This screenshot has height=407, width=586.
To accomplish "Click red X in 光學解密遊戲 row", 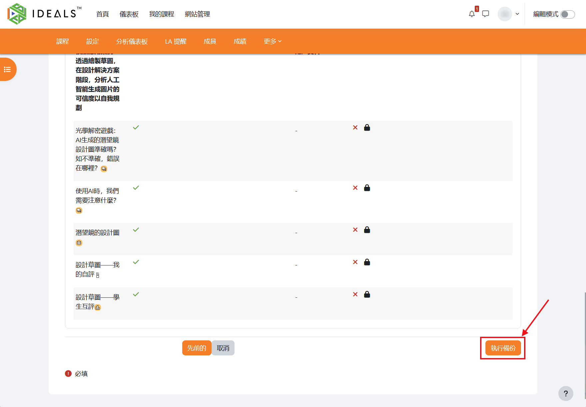I will [x=355, y=128].
